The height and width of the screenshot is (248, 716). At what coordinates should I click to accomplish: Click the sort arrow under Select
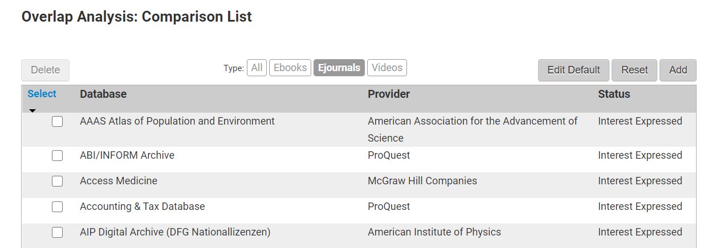32,110
